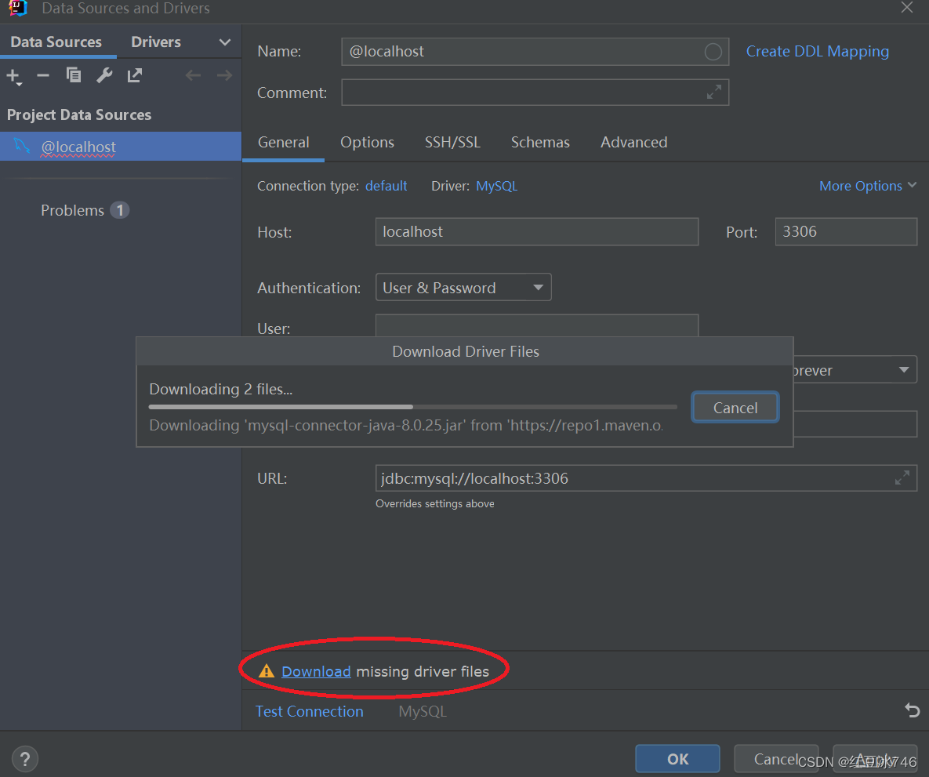The image size is (929, 777).
Task: Make data source global with the export icon
Action: coord(135,75)
